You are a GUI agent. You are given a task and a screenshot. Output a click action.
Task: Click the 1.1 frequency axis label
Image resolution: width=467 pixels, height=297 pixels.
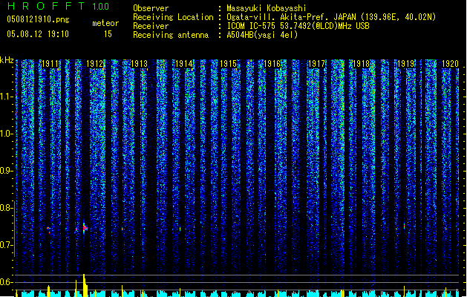pos(6,97)
